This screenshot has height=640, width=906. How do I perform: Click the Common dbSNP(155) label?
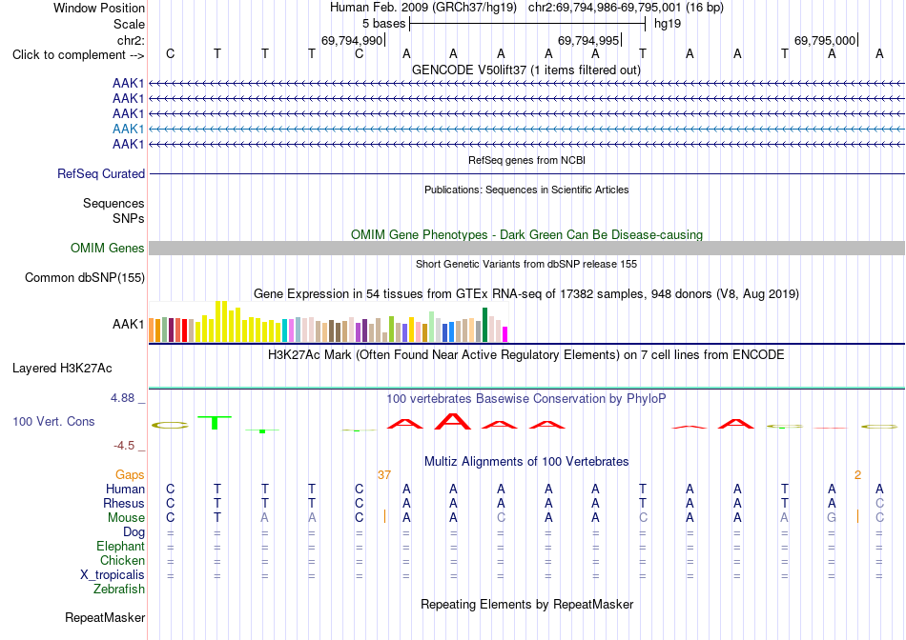coord(85,277)
